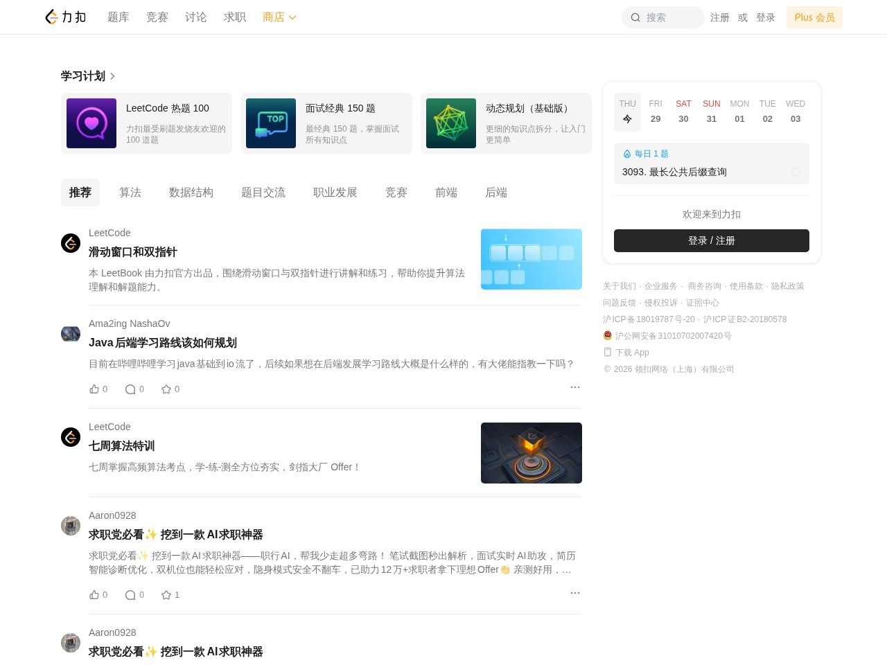887x665 pixels.
Task: Favorite the Java后端学习路线 post with star
Action: tap(166, 389)
